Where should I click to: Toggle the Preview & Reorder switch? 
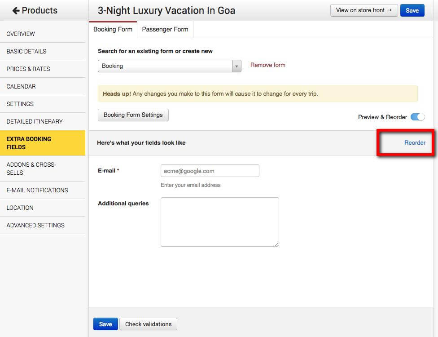click(x=417, y=117)
